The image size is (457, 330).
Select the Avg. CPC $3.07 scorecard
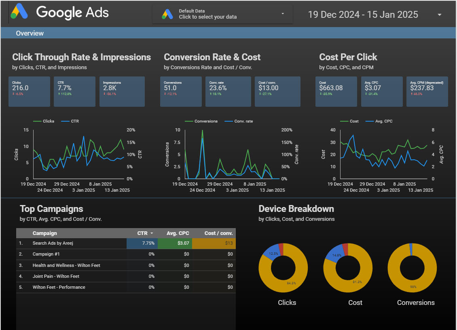(x=382, y=91)
